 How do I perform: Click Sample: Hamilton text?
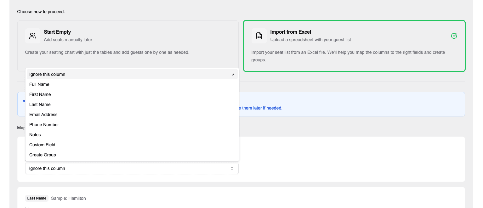tap(68, 198)
